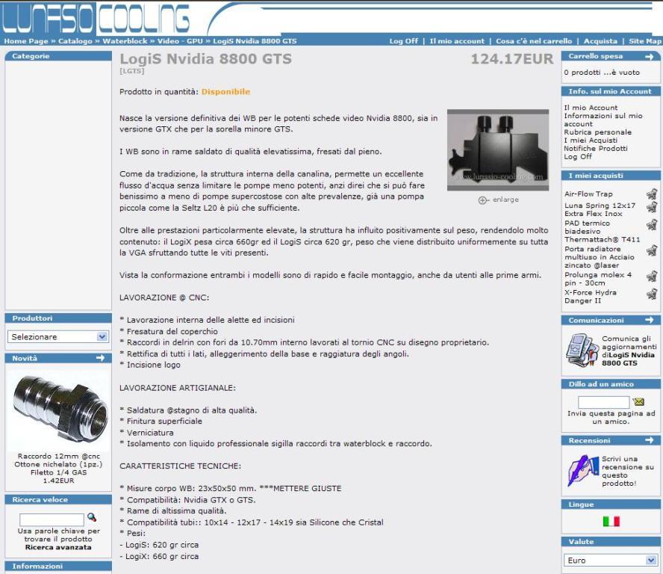The width and height of the screenshot is (663, 574).
Task: Click the enlarge text link
Action: [x=505, y=200]
